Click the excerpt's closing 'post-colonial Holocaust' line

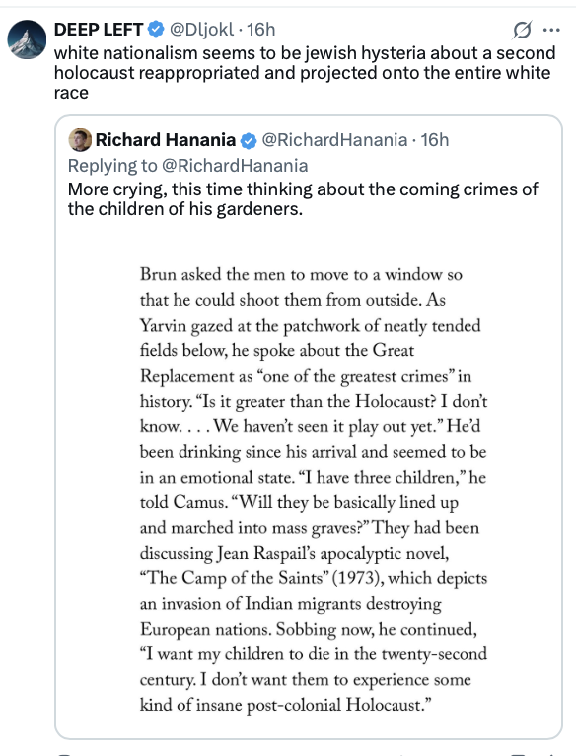pos(285,705)
